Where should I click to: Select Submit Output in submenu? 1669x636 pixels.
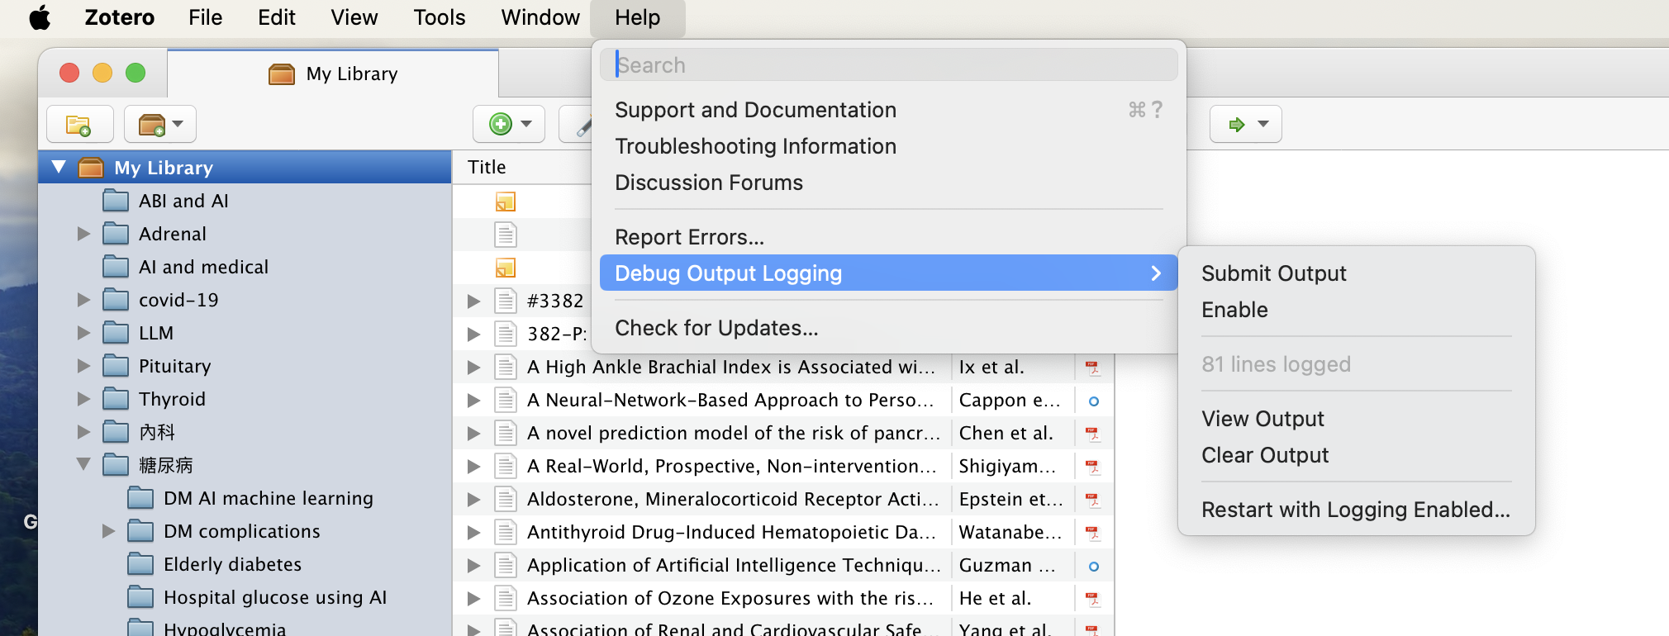pyautogui.click(x=1356, y=273)
